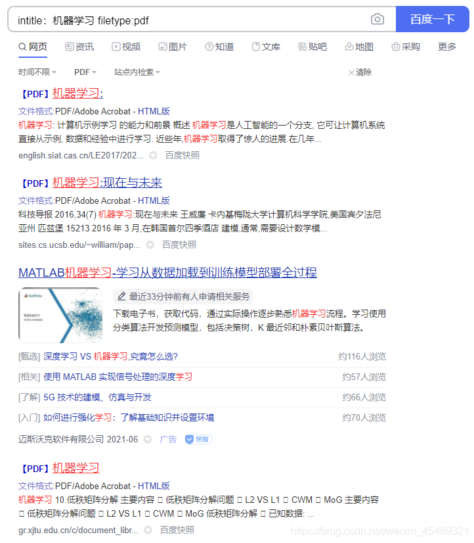Open the 采购 tab
The height and width of the screenshot is (543, 474).
(406, 47)
